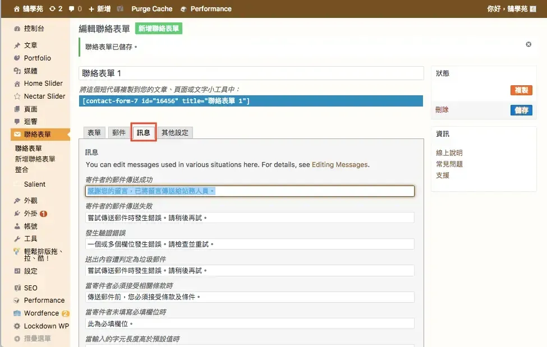Viewport: 547px width, 347px height.
Task: Click the 迴響 comments icon in sidebar
Action: 17,121
